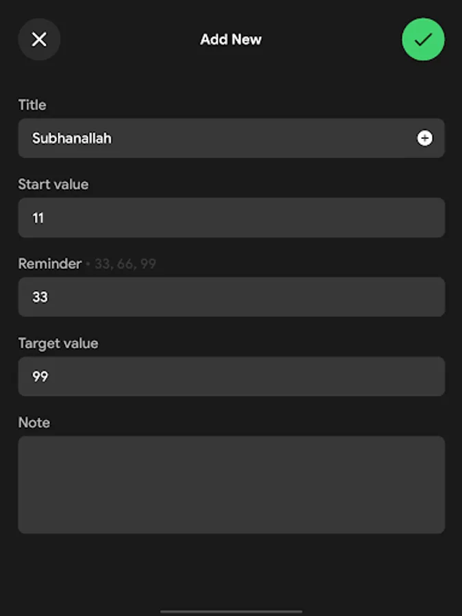
Task: Focus the Title input field
Action: click(x=219, y=138)
